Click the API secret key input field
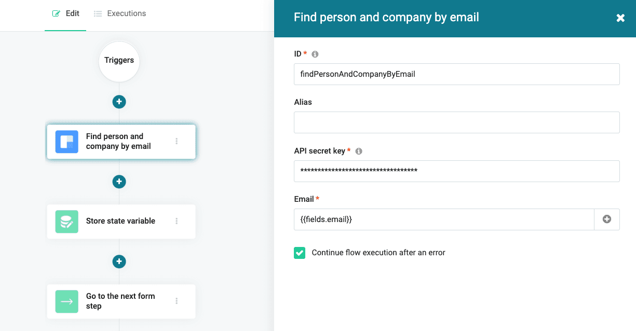636x331 pixels. click(x=456, y=171)
